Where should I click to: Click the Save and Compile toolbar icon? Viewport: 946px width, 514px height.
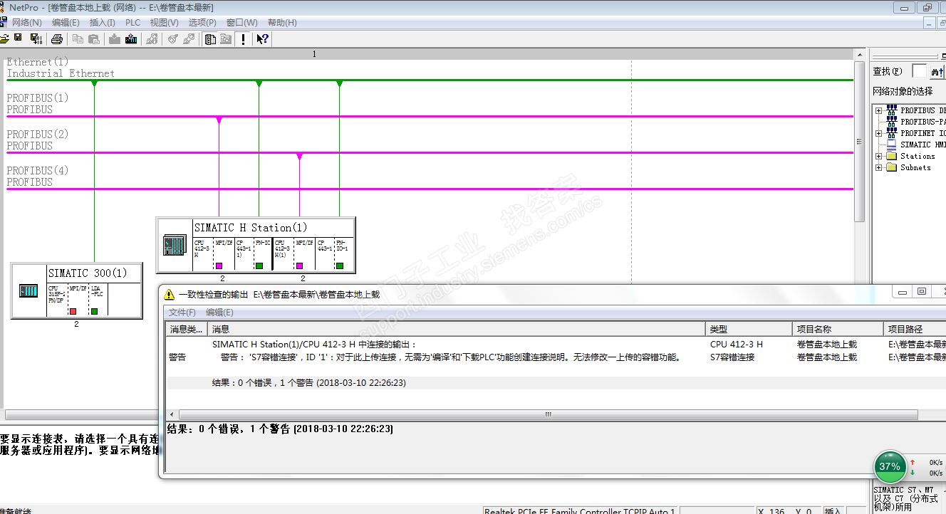(x=36, y=38)
